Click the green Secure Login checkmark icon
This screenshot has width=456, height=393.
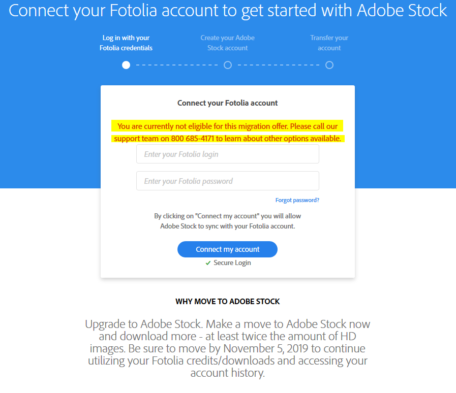pyautogui.click(x=208, y=263)
